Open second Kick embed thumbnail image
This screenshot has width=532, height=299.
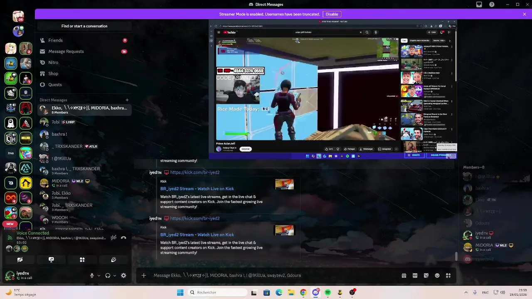pyautogui.click(x=284, y=230)
